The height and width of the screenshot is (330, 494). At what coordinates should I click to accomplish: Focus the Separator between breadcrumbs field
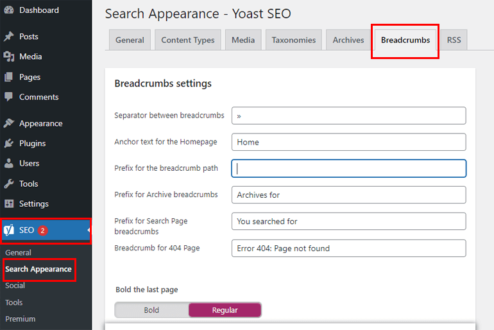(349, 116)
